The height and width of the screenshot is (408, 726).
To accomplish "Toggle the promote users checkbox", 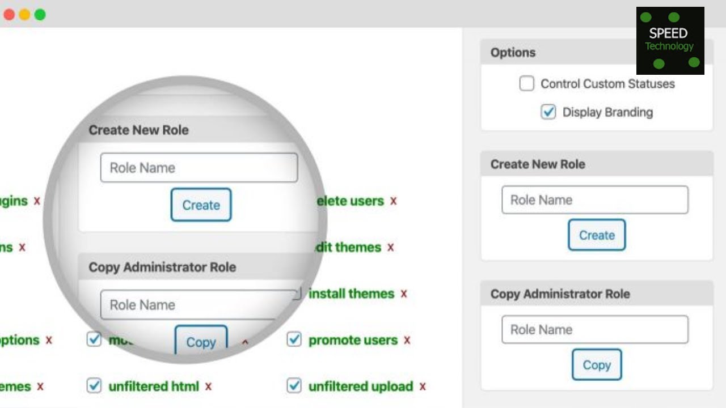I will coord(294,340).
